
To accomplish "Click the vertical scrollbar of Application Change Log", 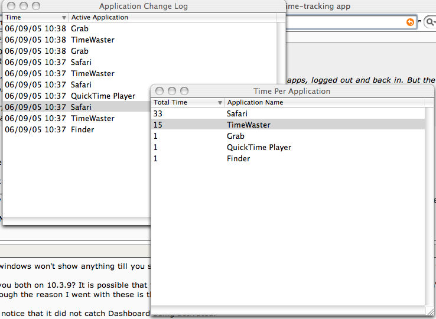I will pyautogui.click(x=281, y=53).
